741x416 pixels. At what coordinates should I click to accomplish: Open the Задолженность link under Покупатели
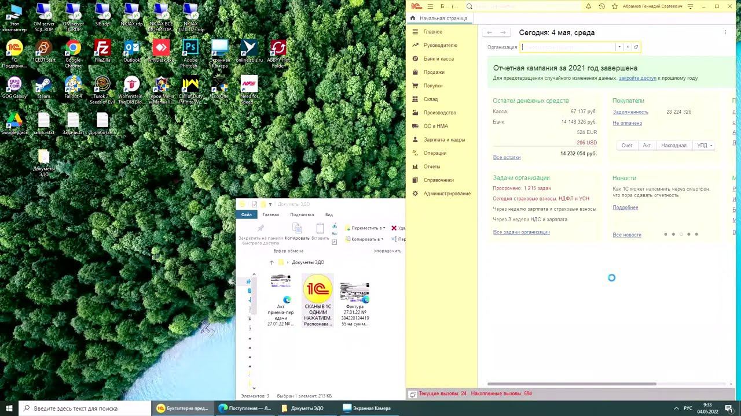(x=630, y=112)
